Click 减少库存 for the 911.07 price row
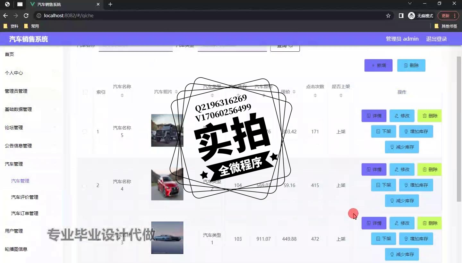The height and width of the screenshot is (263, 462). [x=402, y=254]
